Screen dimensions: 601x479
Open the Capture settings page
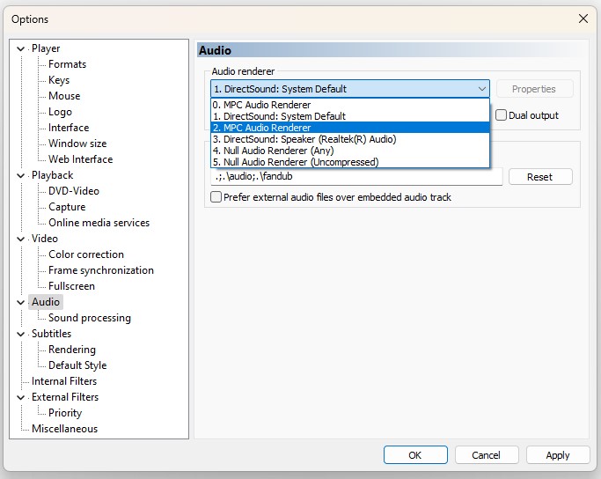(67, 207)
